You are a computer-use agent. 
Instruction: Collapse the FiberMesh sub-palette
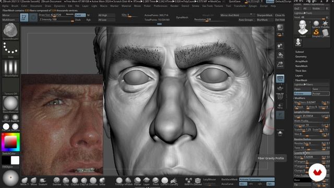point(301,80)
